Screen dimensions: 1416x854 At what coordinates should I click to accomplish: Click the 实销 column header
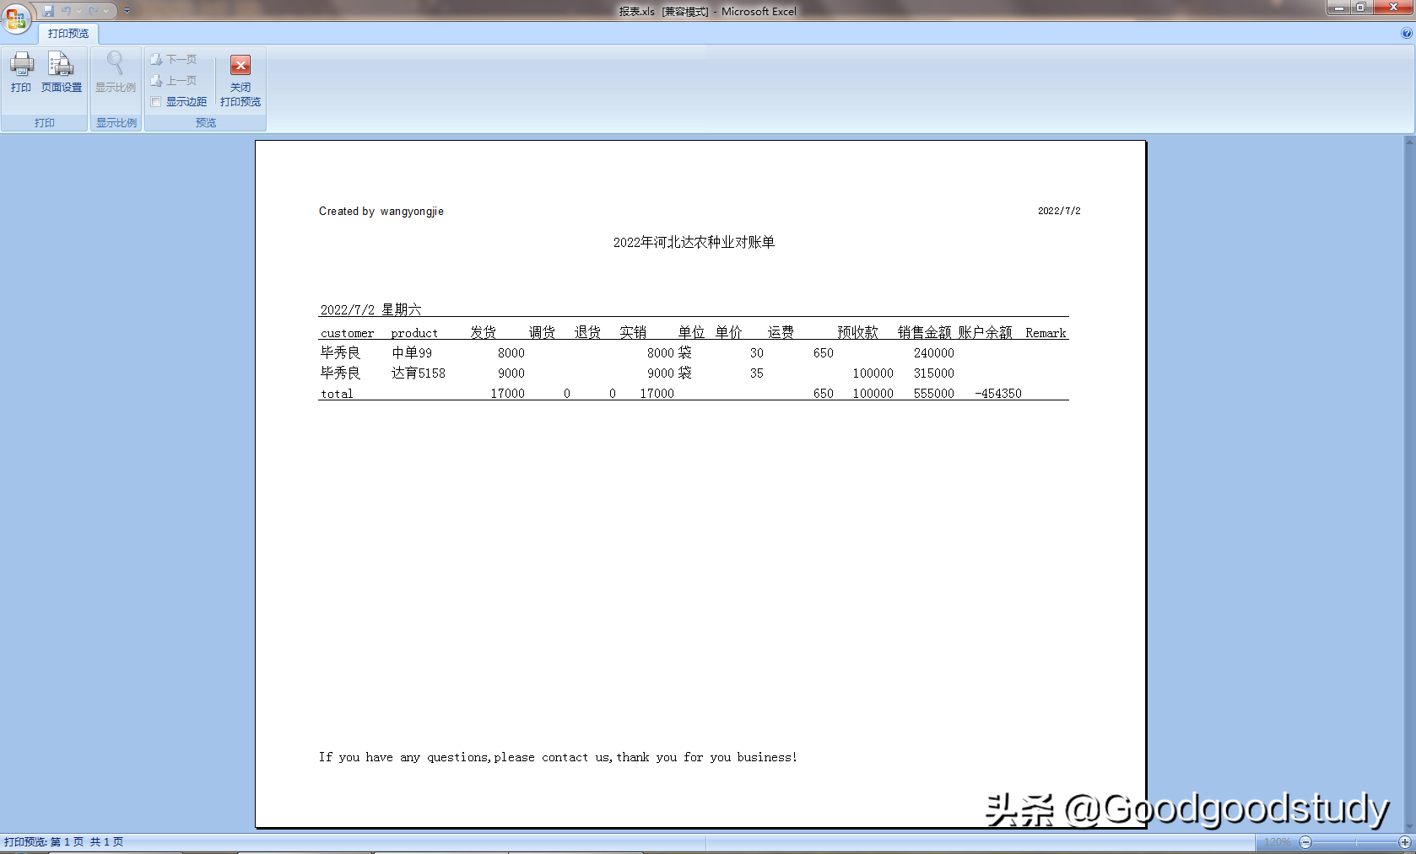click(633, 333)
